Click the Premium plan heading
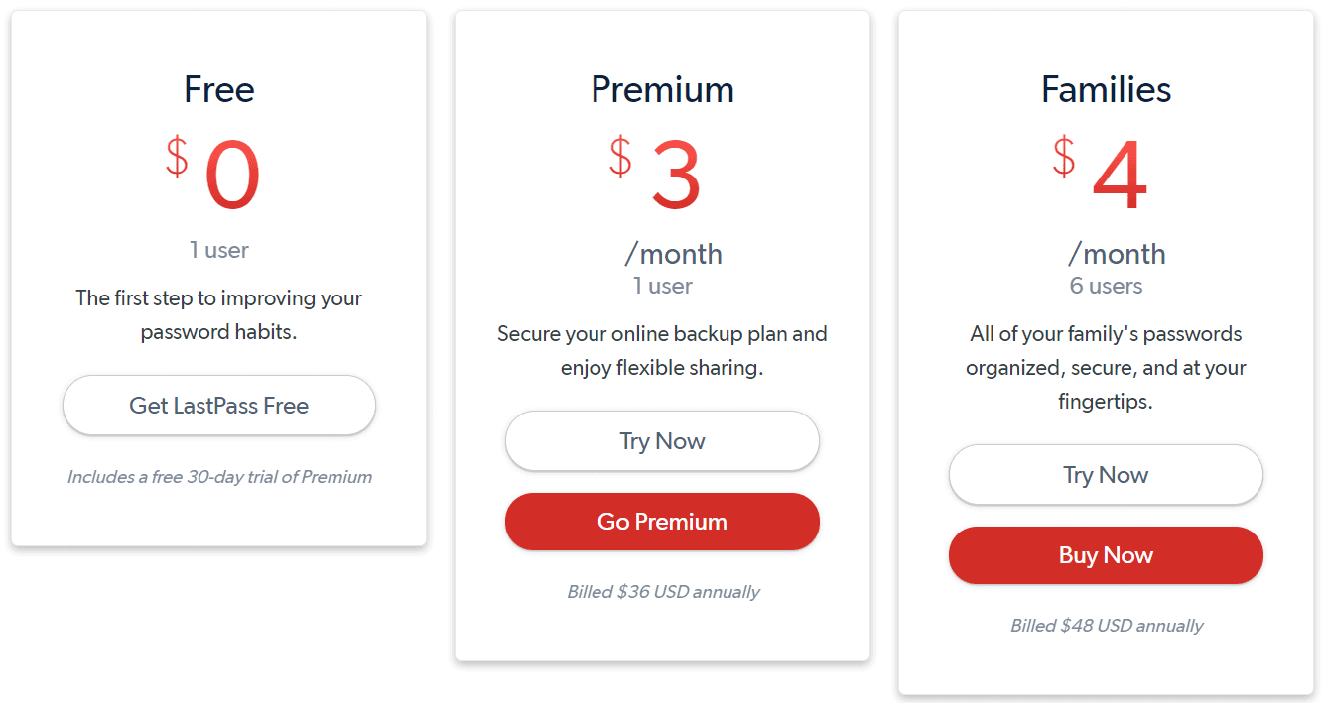1324x711 pixels. pyautogui.click(x=662, y=90)
